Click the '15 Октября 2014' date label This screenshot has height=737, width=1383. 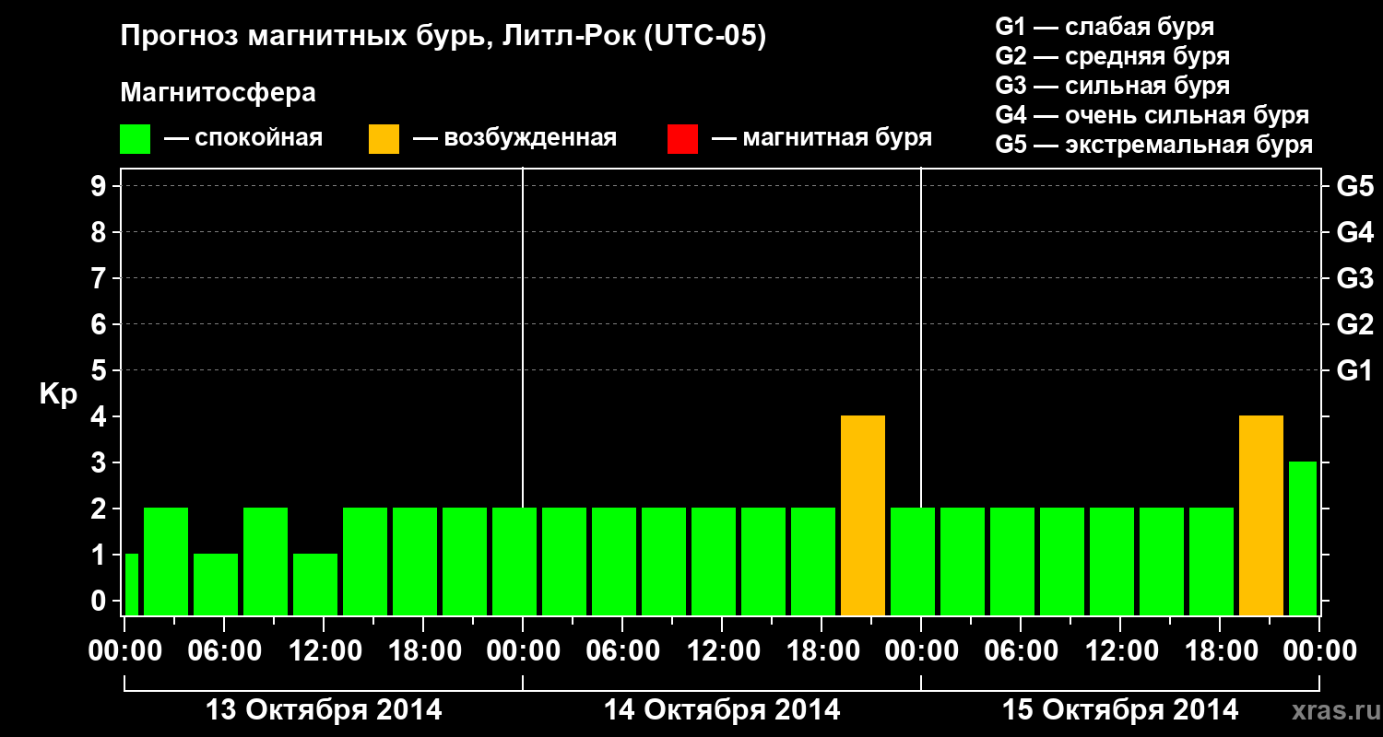[1120, 710]
